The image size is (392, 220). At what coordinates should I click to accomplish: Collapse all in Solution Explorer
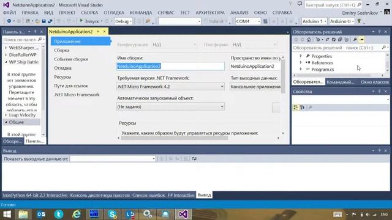(x=340, y=40)
